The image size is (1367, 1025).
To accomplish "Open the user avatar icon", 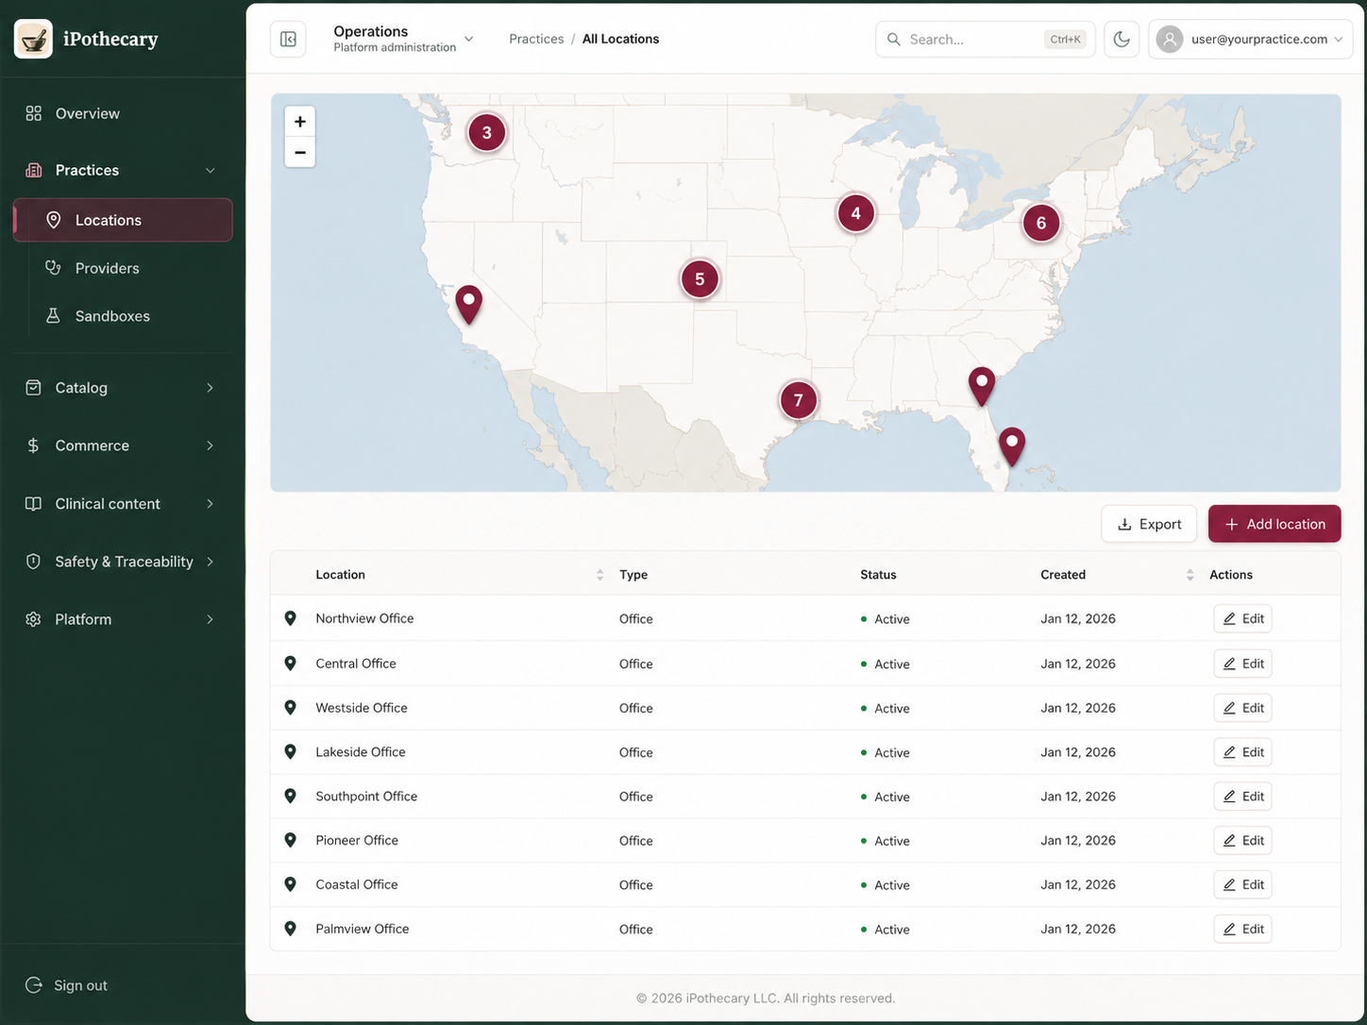I will click(x=1170, y=39).
